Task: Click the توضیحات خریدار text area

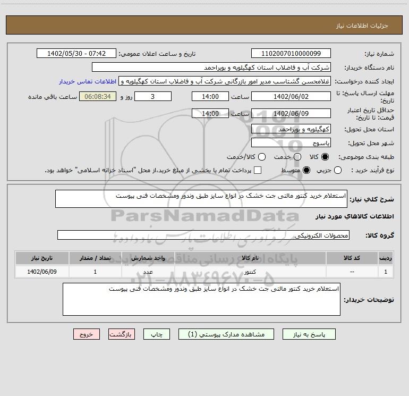Action: coord(201,299)
